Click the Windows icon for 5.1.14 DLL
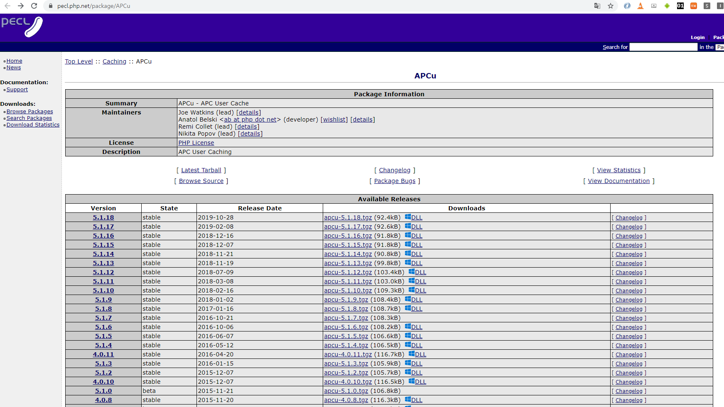The width and height of the screenshot is (724, 407). 408,253
